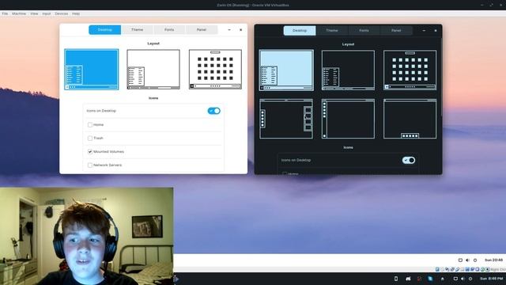Choose the app-grid layout in light window
506x285 pixels.
point(215,69)
